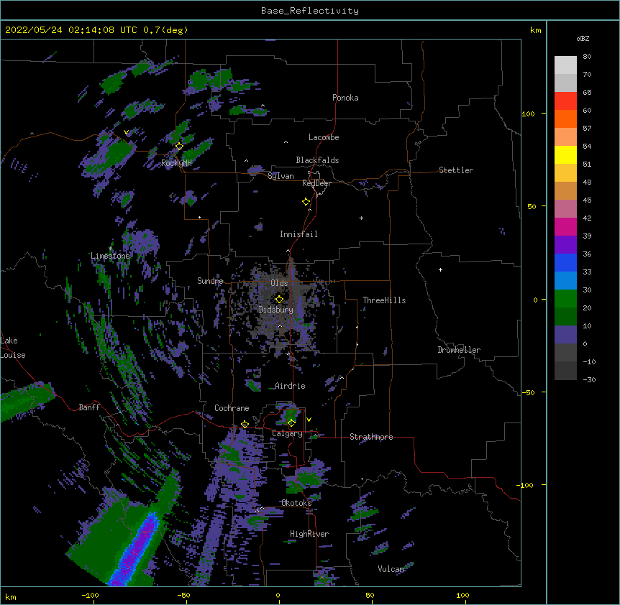Click the RedDeer city label
The height and width of the screenshot is (605, 620).
[x=316, y=183]
